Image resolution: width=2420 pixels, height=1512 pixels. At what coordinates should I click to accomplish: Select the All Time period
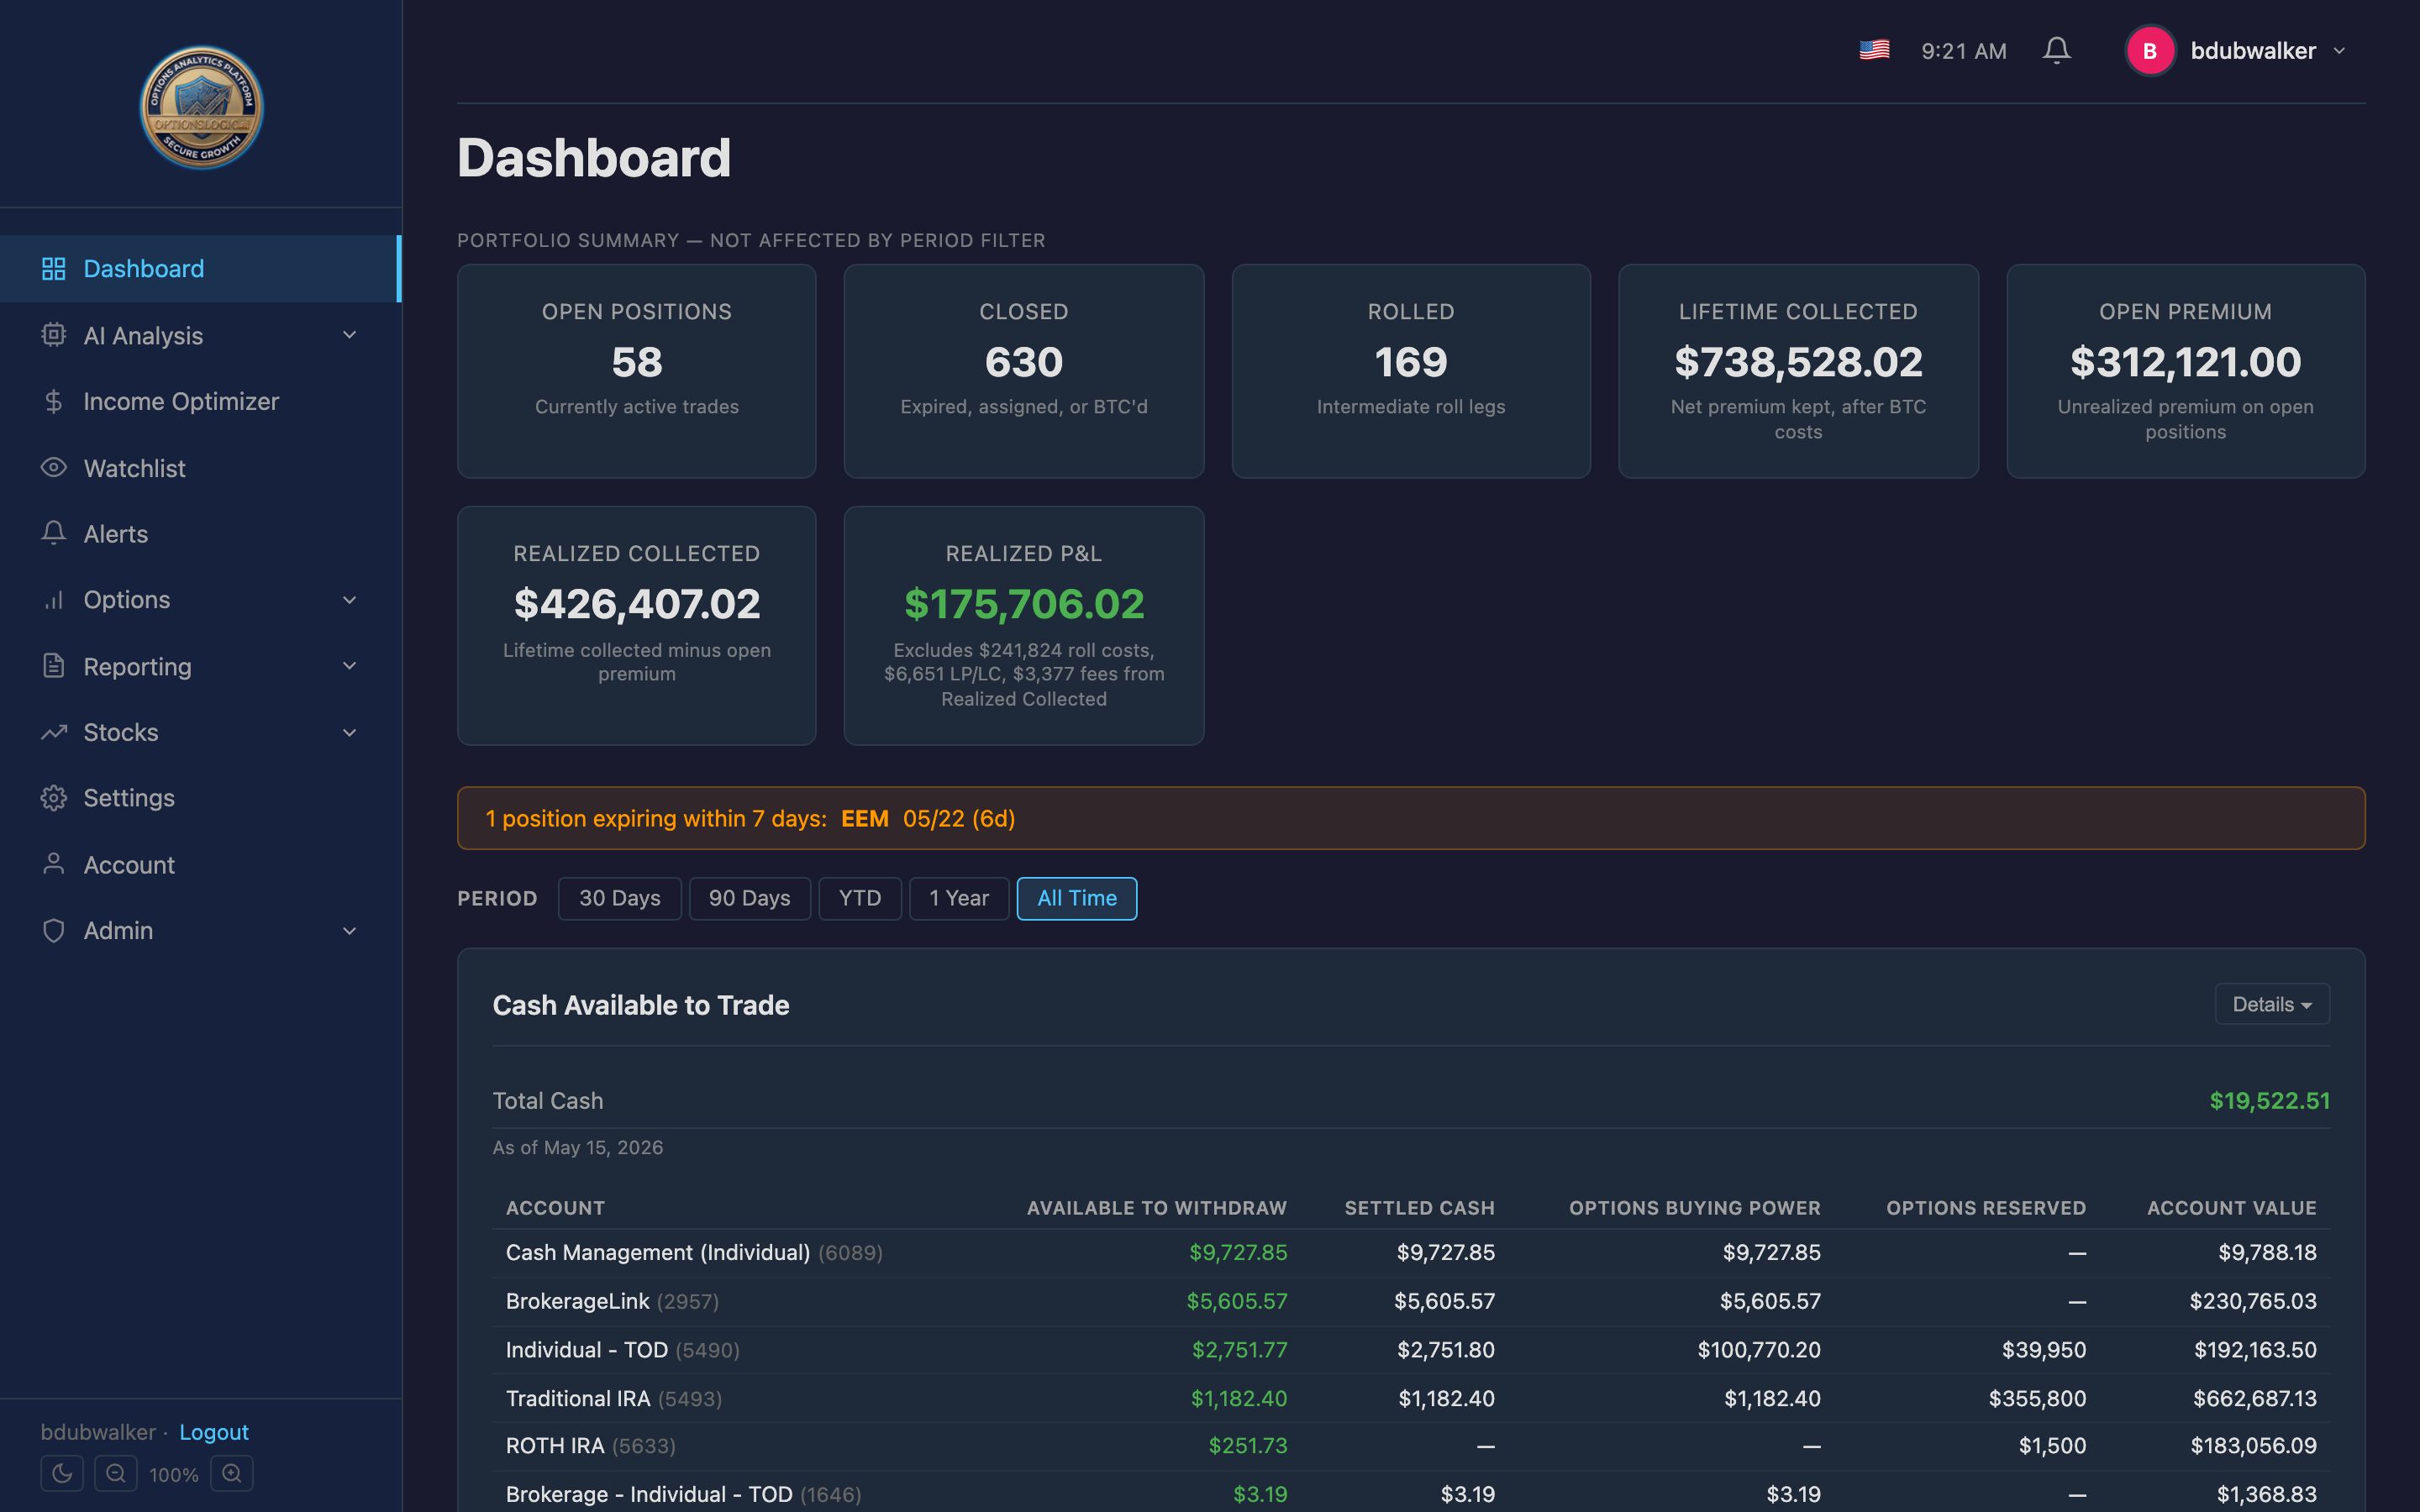1077,898
